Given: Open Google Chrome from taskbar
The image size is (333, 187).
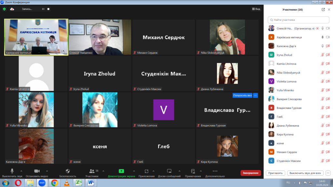Looking at the screenshot, I should 54,183.
